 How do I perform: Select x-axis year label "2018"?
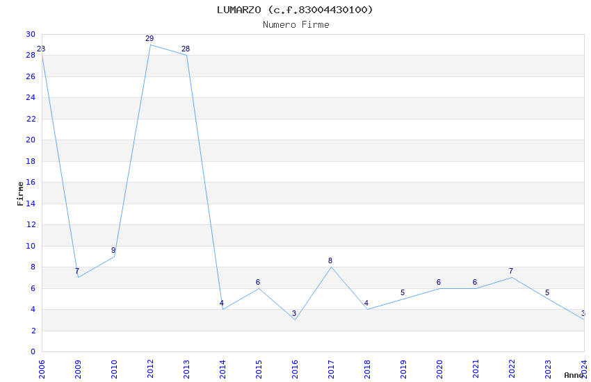click(367, 369)
